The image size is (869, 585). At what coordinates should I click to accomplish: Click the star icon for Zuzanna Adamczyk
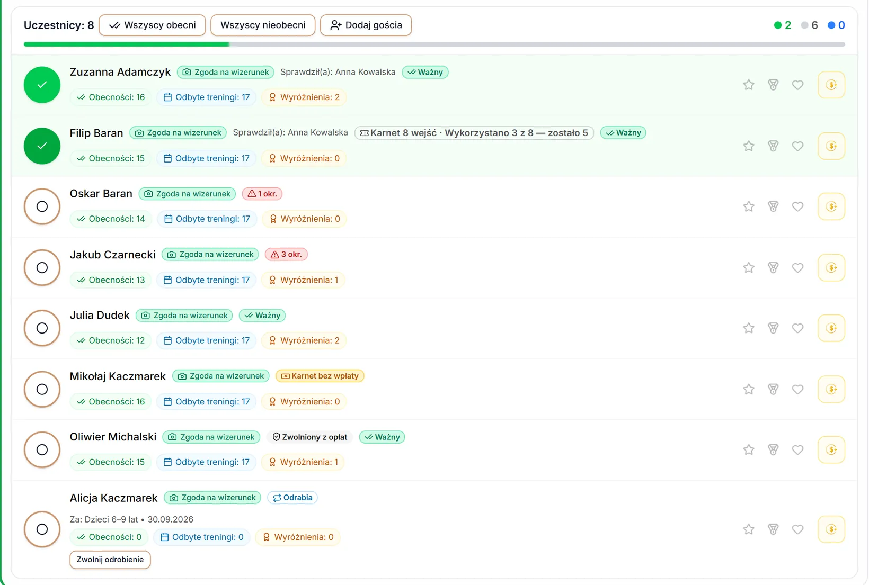(x=748, y=85)
